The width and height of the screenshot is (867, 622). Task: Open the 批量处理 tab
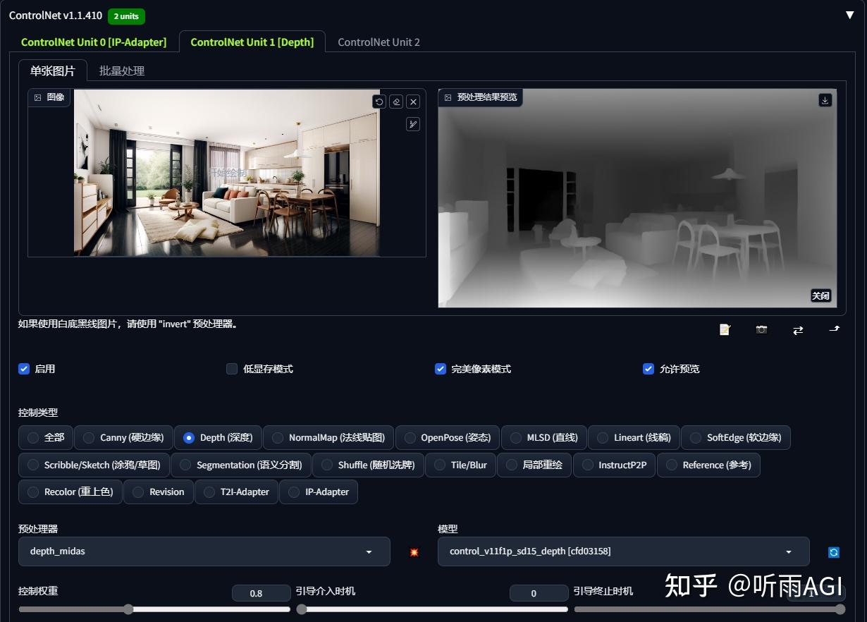pos(121,71)
